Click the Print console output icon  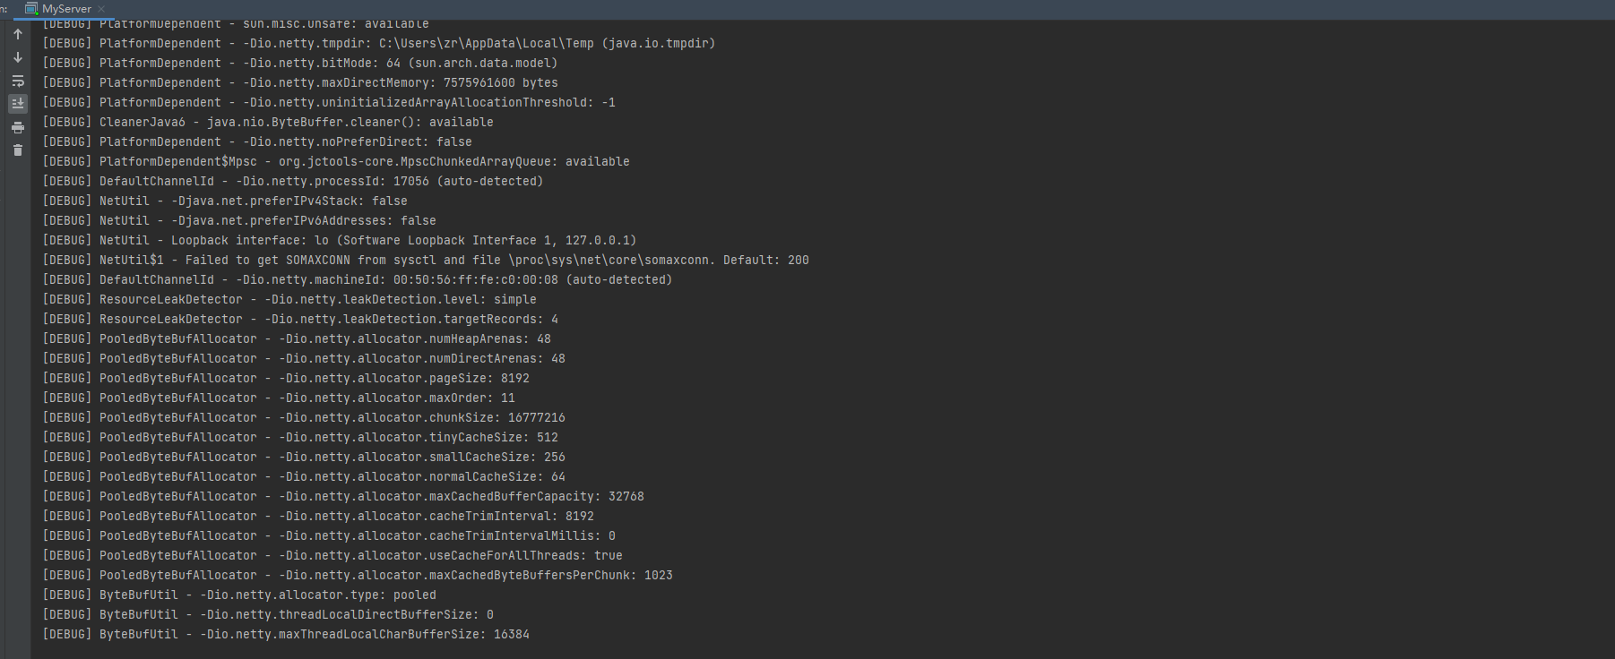point(18,127)
